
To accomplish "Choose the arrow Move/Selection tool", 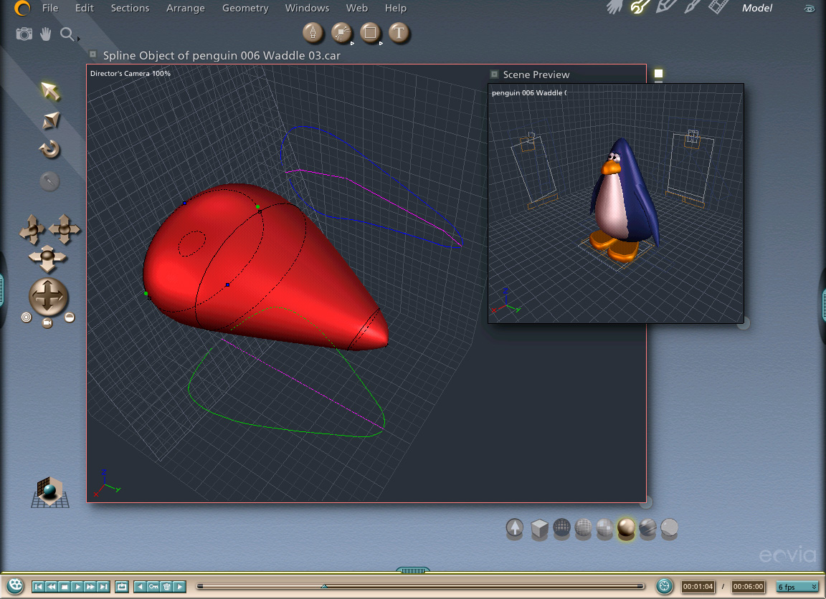I will (x=49, y=91).
